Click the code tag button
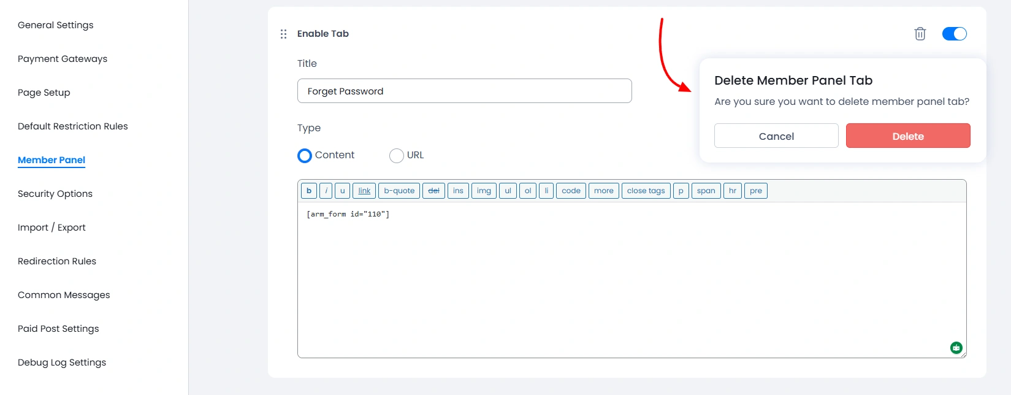This screenshot has width=1011, height=395. click(571, 191)
